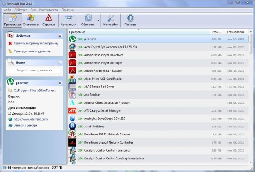Select the avast! Antivirus icon

tap(72, 127)
